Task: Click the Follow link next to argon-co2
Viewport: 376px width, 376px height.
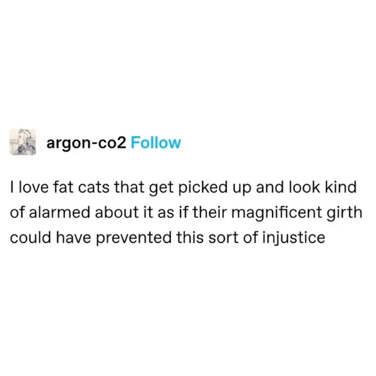Action: tap(155, 143)
